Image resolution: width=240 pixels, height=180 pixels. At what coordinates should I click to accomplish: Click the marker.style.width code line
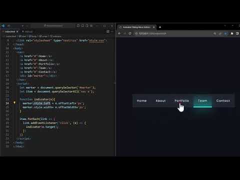click(54, 107)
